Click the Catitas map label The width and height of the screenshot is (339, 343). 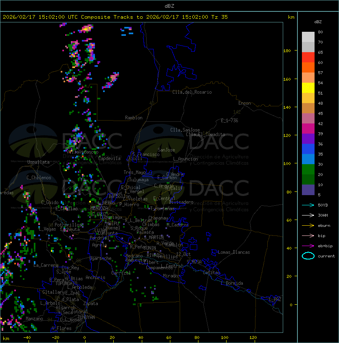coord(211,273)
